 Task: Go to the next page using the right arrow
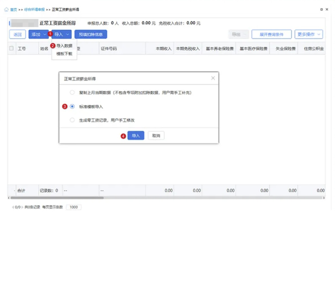pyautogui.click(x=22, y=207)
